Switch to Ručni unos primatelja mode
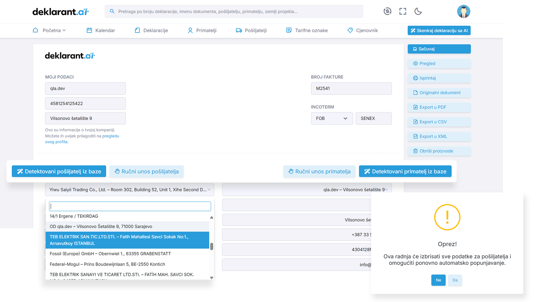This screenshot has height=302, width=537. click(319, 171)
